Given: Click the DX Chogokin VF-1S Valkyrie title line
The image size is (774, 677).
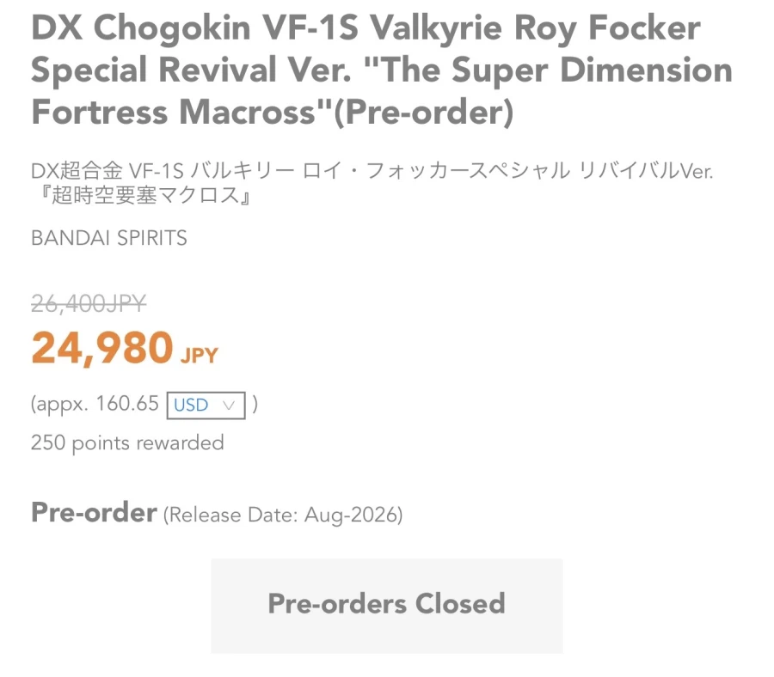Looking at the screenshot, I should 365,30.
